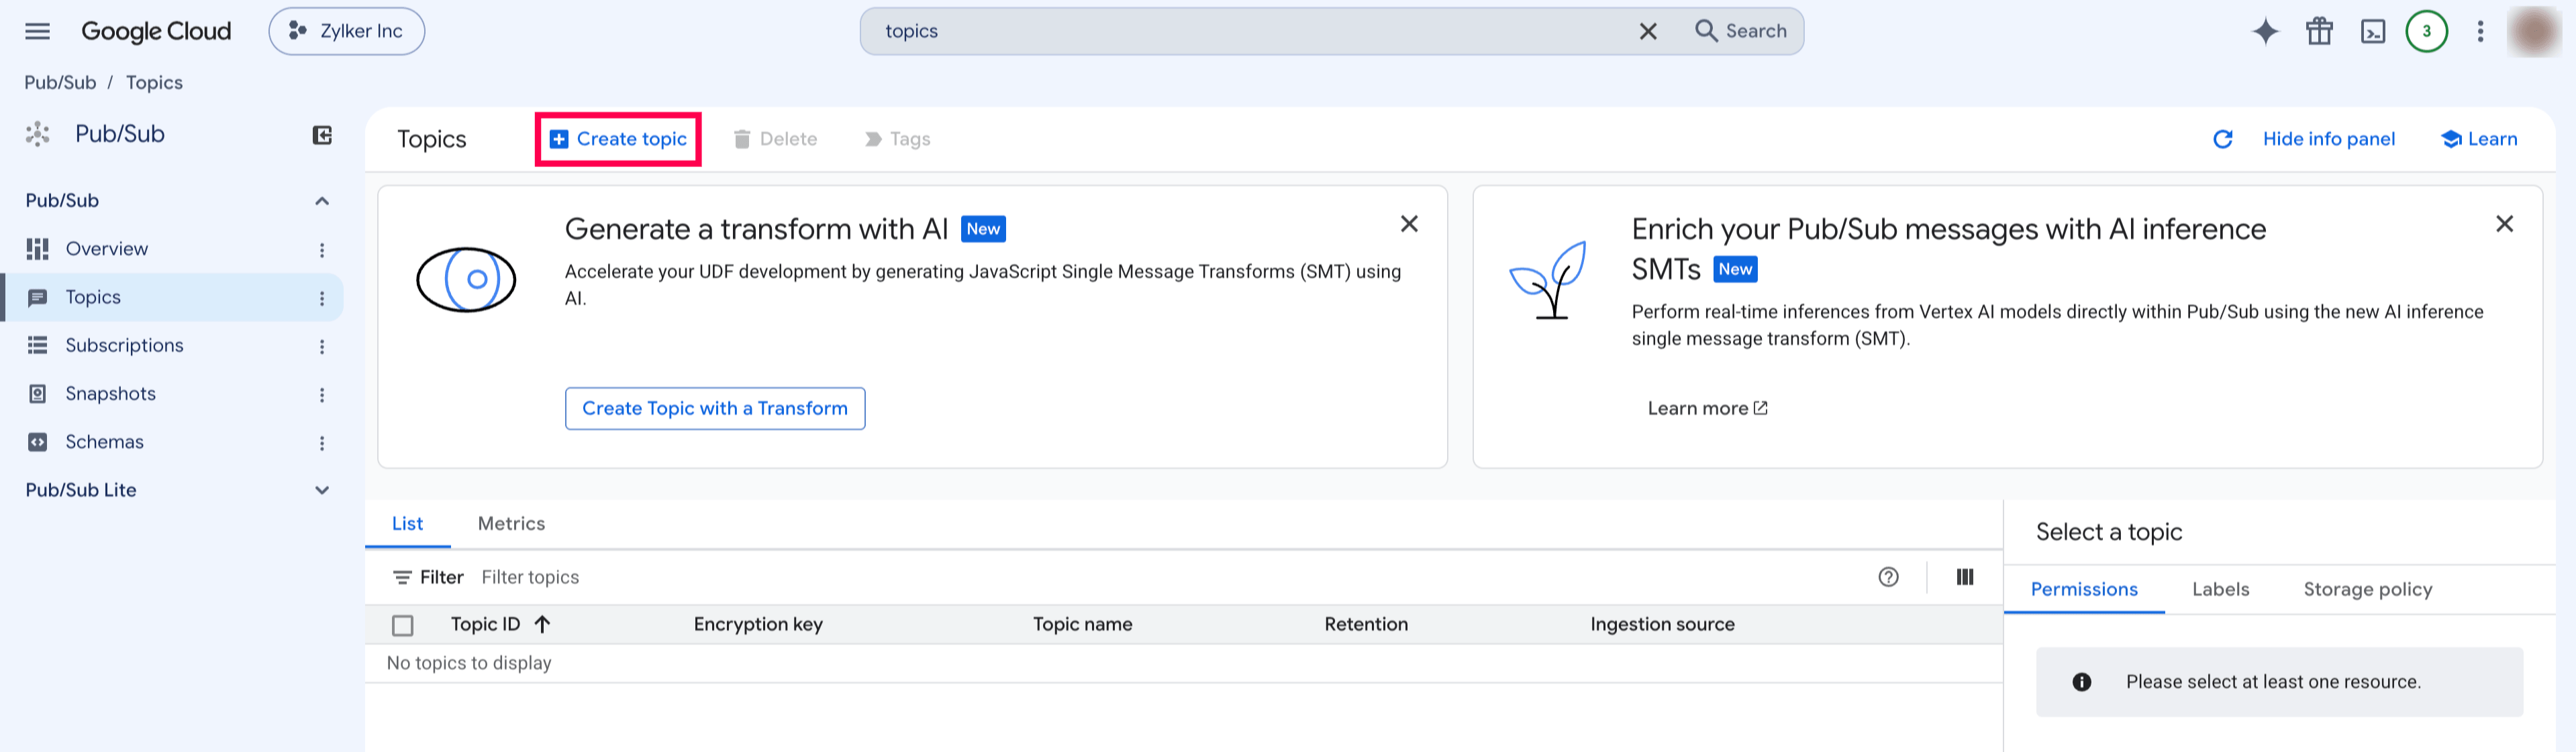Image resolution: width=2576 pixels, height=752 pixels.
Task: Switch to the Metrics tab
Action: pyautogui.click(x=511, y=523)
